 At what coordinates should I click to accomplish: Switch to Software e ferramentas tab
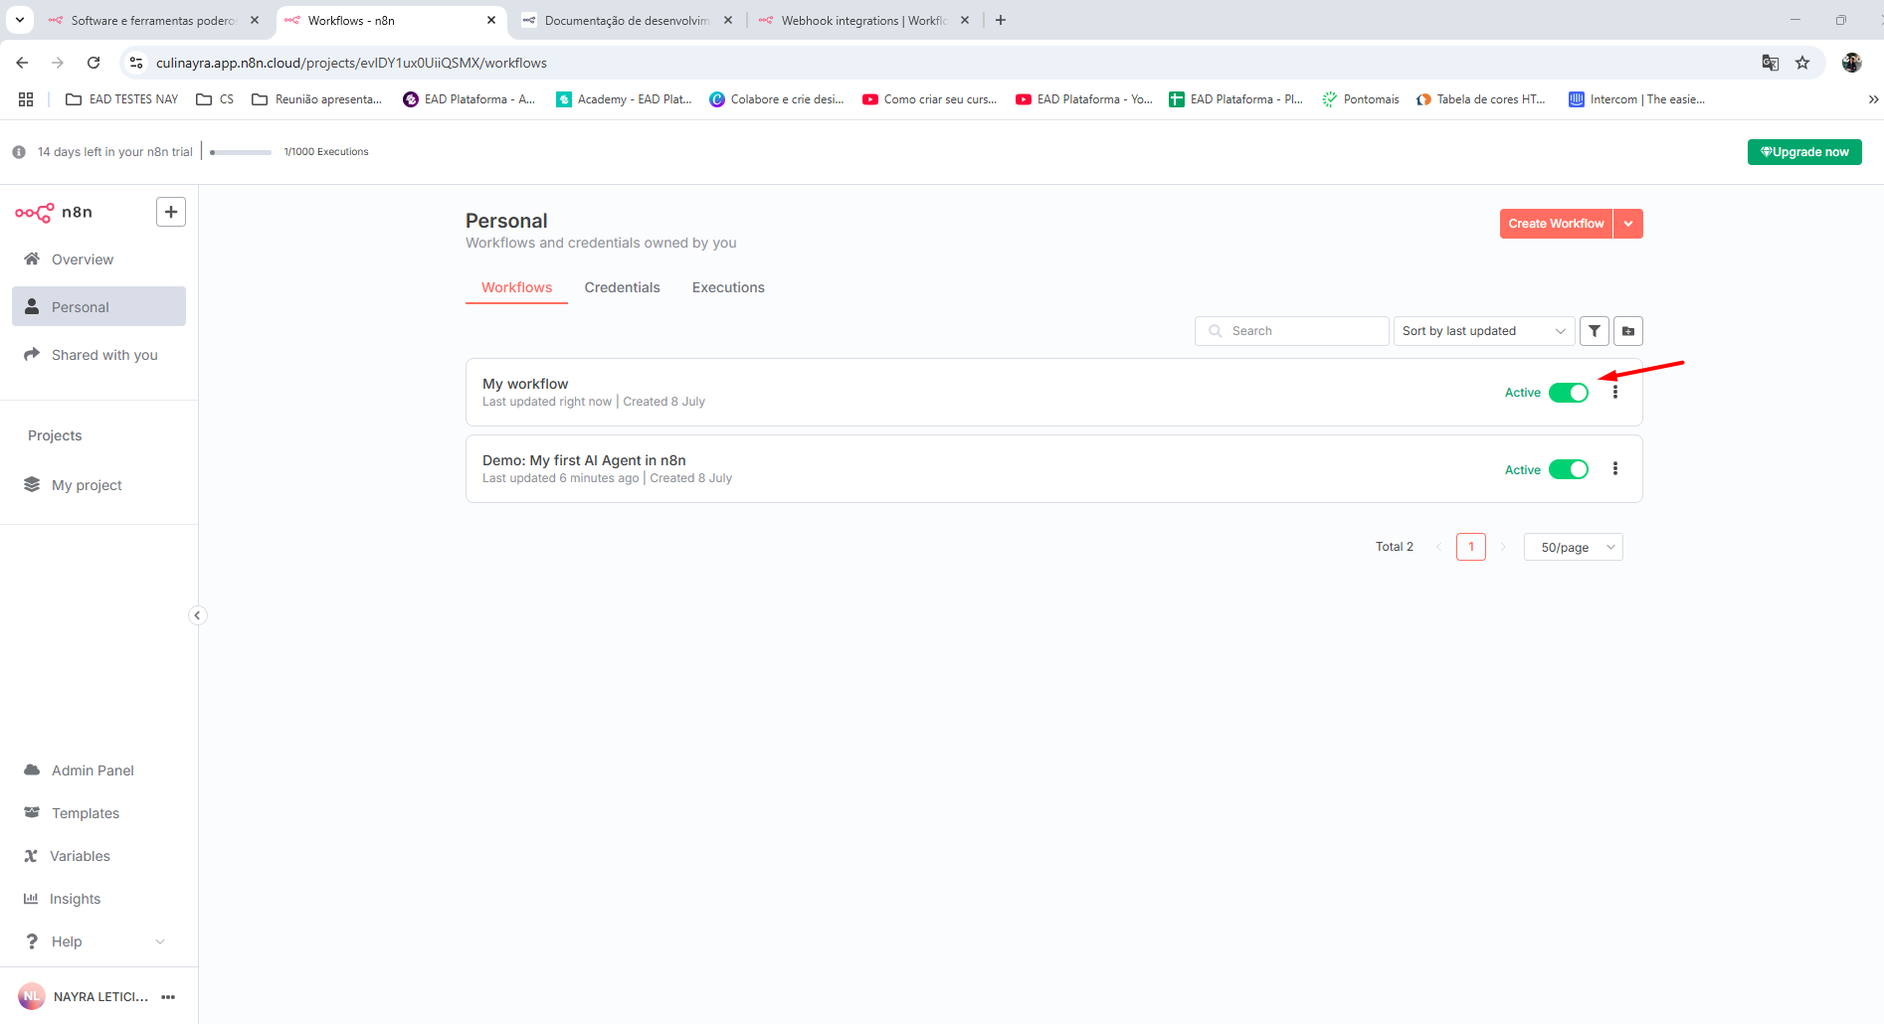click(153, 20)
